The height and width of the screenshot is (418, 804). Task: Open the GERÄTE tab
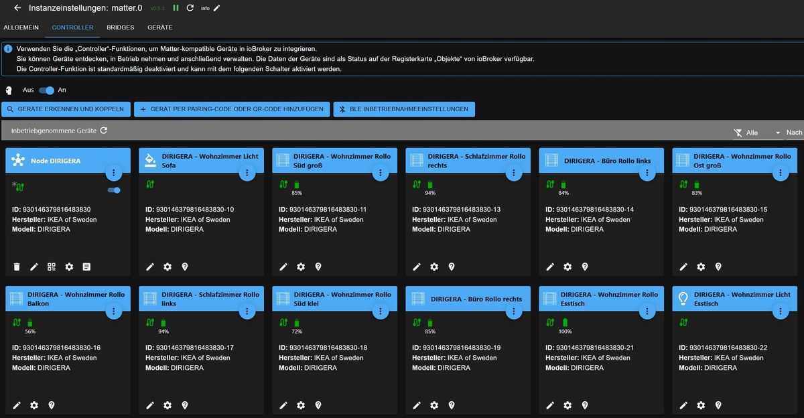(160, 27)
